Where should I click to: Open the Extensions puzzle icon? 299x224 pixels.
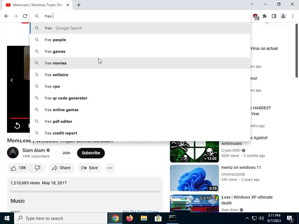(265, 16)
